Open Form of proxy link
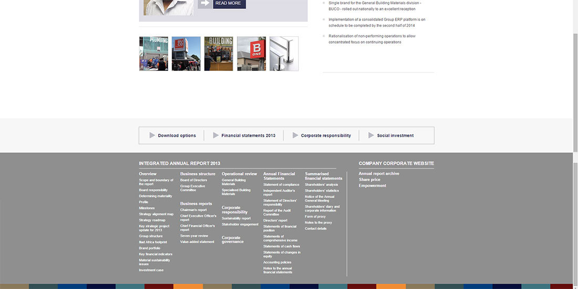578x289 pixels. (315, 216)
